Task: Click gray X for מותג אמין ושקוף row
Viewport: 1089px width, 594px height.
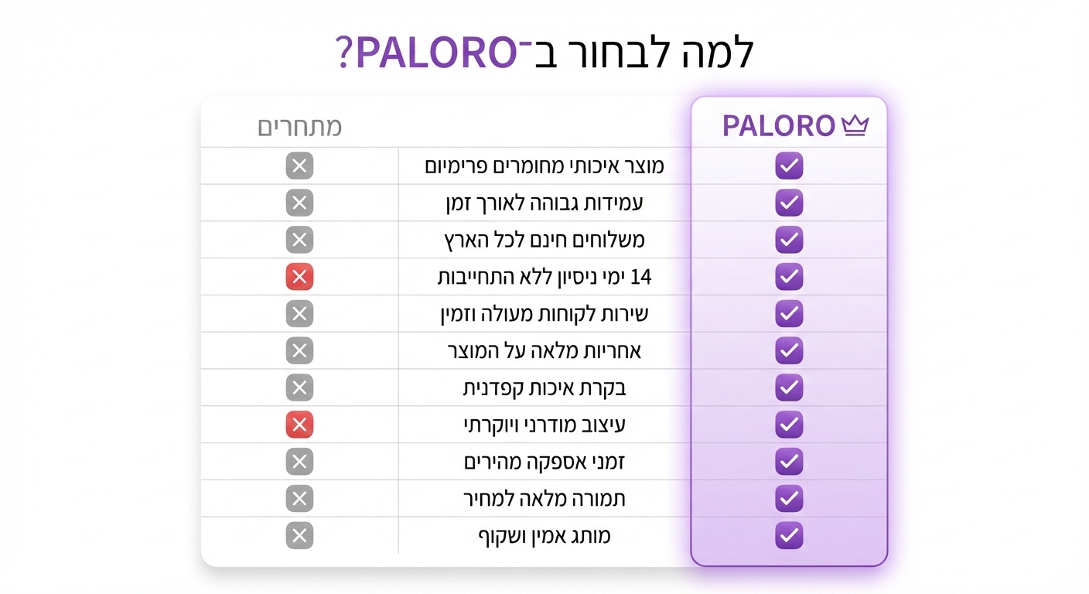Action: tap(299, 535)
